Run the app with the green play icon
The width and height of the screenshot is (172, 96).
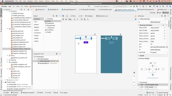131,6
